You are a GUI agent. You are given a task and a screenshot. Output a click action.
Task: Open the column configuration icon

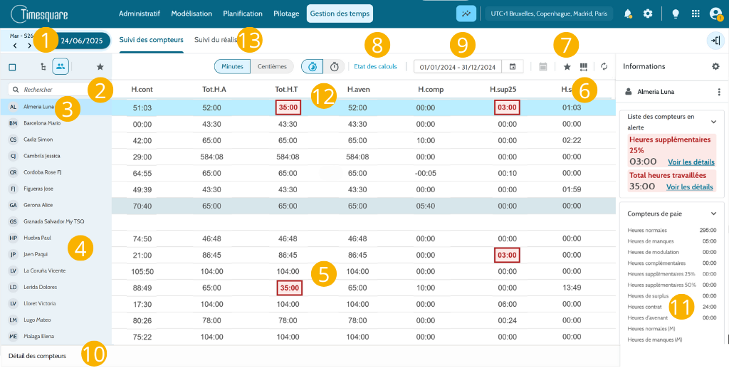coord(584,67)
